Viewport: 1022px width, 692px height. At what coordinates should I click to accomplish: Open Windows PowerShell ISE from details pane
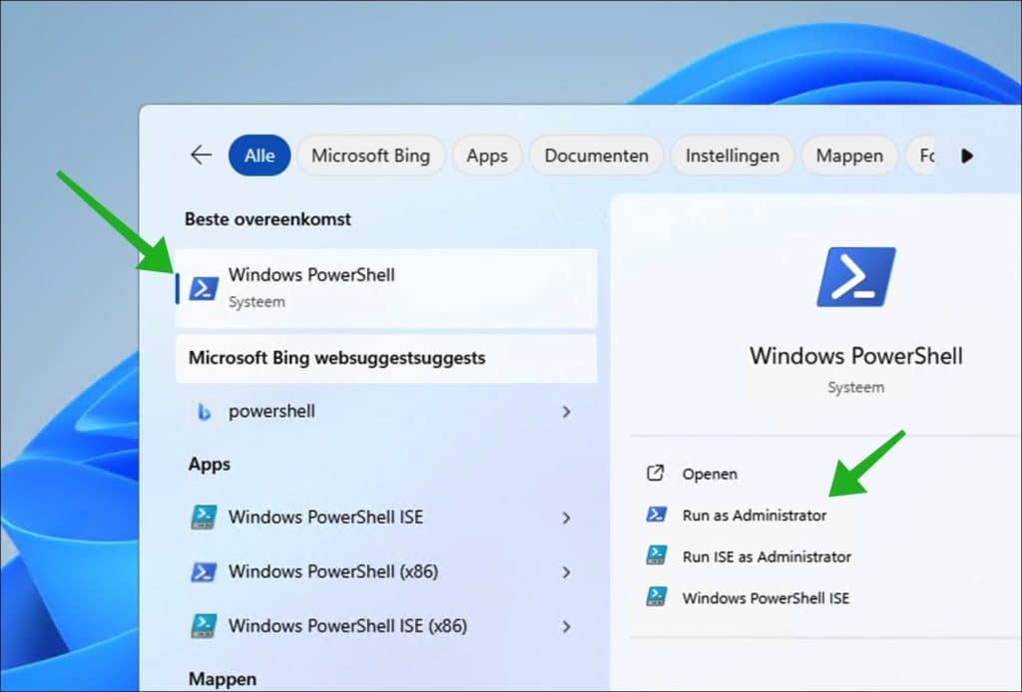click(765, 598)
